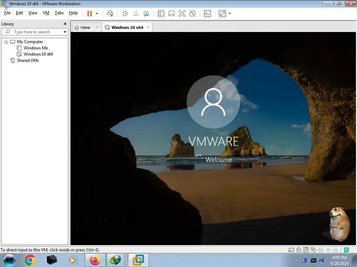Click inside the VM guest display
357x267 pixels.
pos(213,138)
